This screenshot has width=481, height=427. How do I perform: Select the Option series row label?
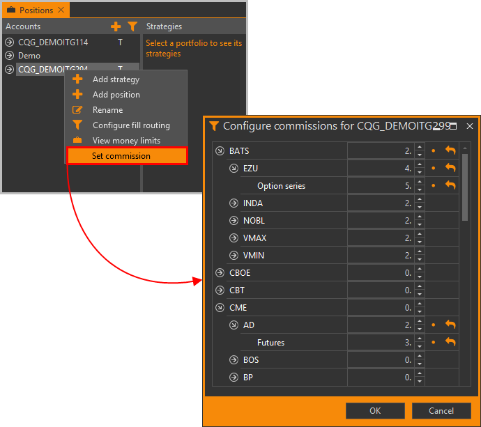281,186
